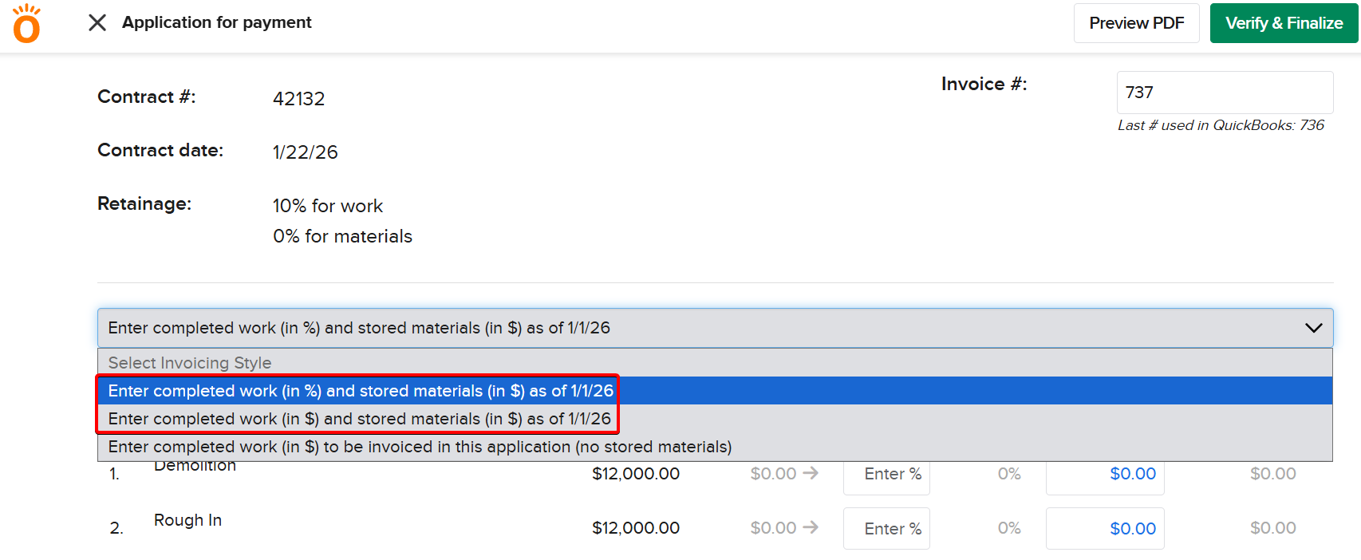Click the Last # used in QuickBooks note
The height and width of the screenshot is (560, 1361).
pyautogui.click(x=1220, y=125)
